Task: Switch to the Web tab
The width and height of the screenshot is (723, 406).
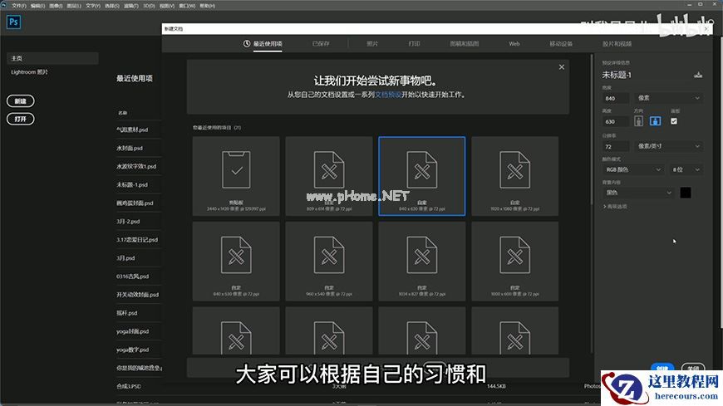Action: point(514,44)
